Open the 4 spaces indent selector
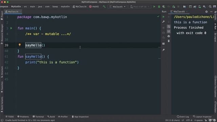The image size is (217, 122). tap(198, 120)
